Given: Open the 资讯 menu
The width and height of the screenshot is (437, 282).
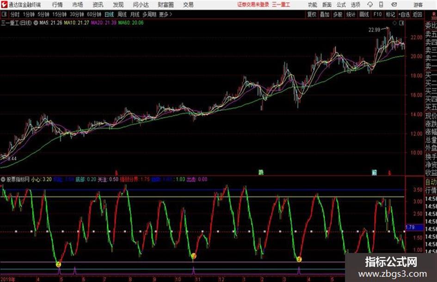Looking at the screenshot, I should pyautogui.click(x=98, y=5).
